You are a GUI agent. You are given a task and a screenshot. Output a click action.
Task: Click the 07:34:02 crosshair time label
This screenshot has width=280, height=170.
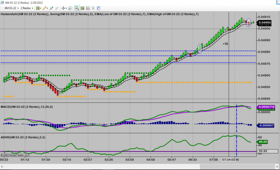tap(228, 160)
